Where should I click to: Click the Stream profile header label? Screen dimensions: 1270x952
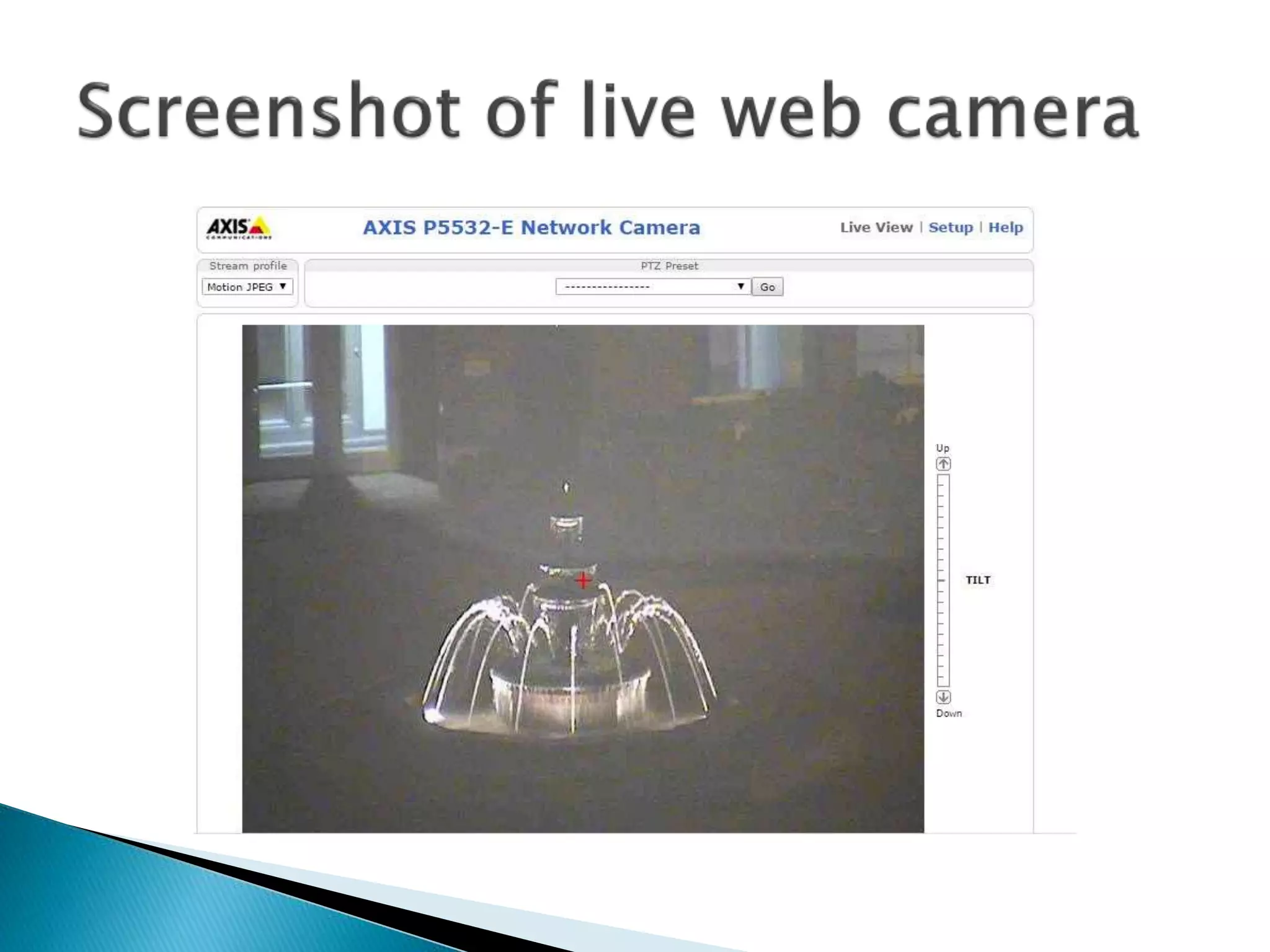(248, 266)
